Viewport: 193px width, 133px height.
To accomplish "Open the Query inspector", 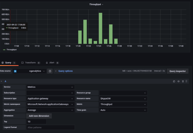I will [x=177, y=71].
